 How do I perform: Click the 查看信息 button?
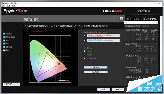96,67
